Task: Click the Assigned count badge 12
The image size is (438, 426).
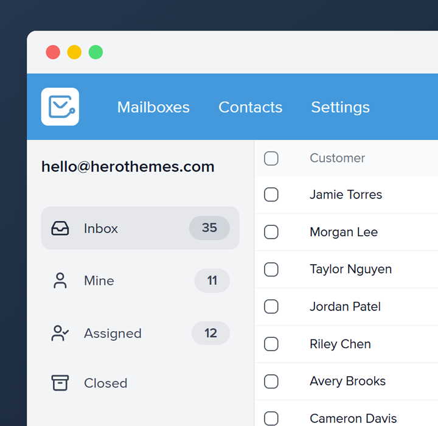Action: [x=210, y=333]
